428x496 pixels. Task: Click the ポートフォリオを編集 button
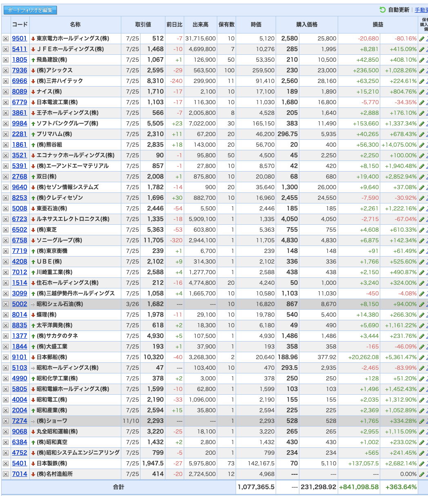coord(30,10)
